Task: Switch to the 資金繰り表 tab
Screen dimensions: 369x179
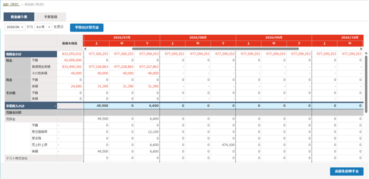Action: click(19, 17)
